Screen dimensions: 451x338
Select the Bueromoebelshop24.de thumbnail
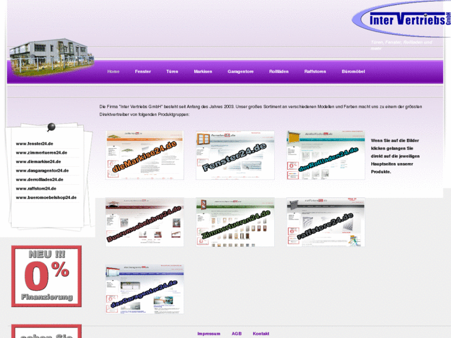point(145,222)
